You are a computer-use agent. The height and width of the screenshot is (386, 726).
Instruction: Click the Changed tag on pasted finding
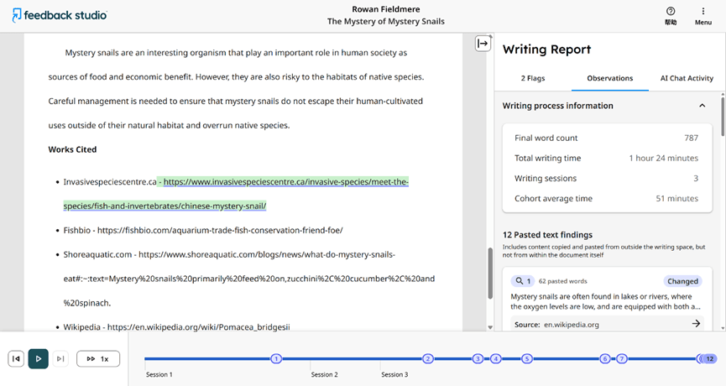click(x=682, y=281)
